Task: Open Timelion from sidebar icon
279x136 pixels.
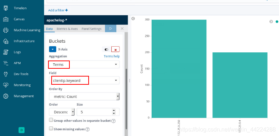Action: 6,8
